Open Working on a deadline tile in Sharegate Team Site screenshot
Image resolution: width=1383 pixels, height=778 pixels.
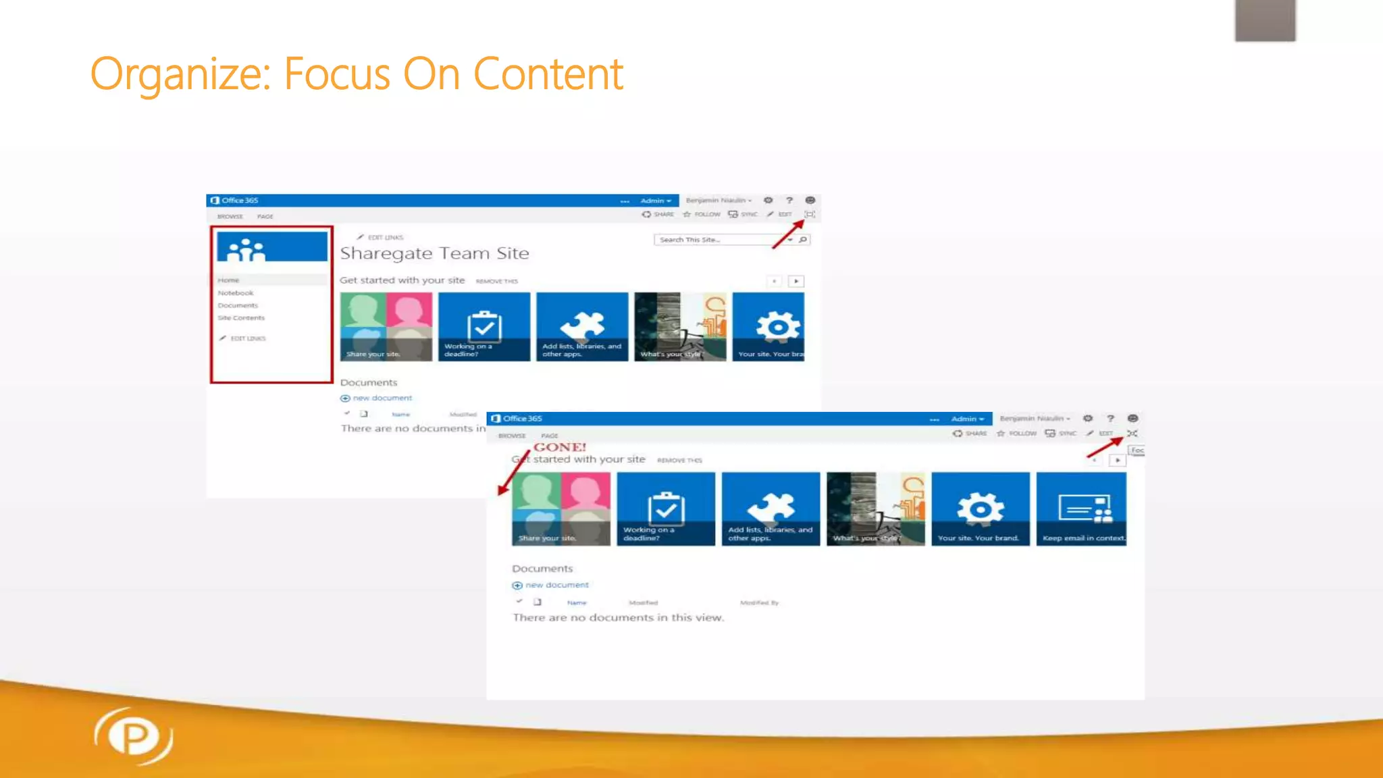[484, 327]
